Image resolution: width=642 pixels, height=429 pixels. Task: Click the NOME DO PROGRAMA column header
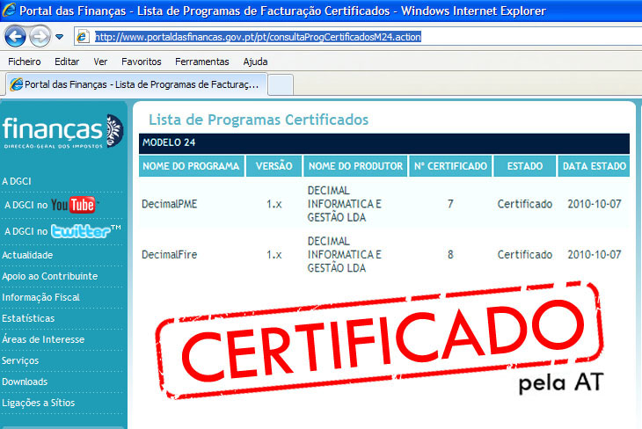click(x=191, y=166)
